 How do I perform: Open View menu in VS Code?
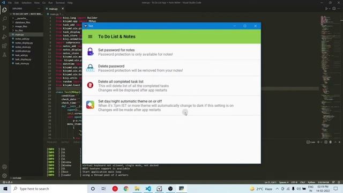tap(37, 3)
